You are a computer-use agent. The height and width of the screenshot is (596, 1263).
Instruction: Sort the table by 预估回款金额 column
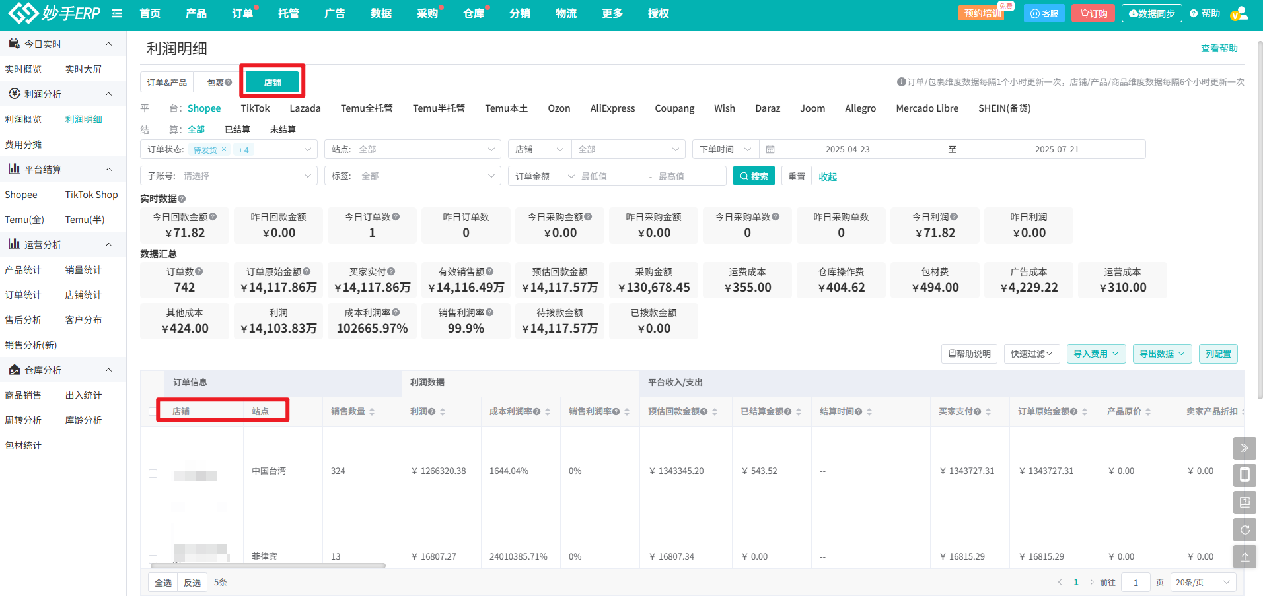(715, 412)
